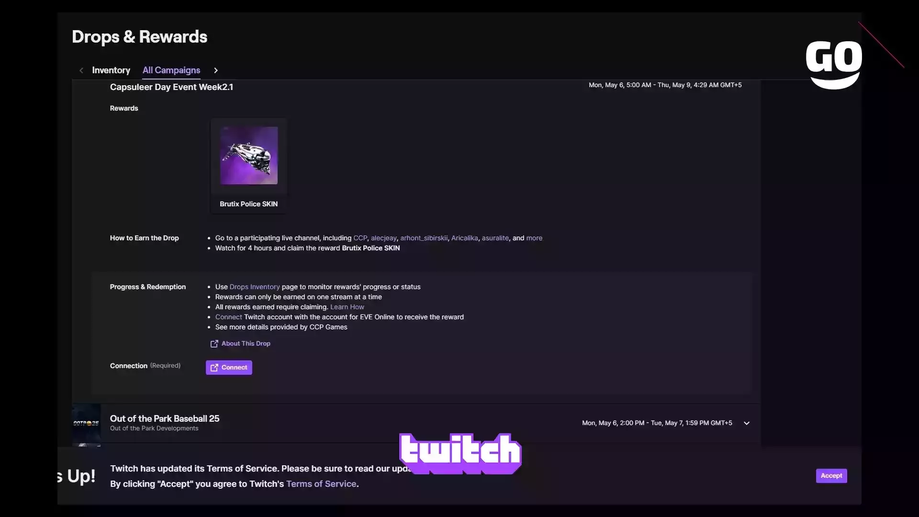919x517 pixels.
Task: Show more participating channels
Action: (534, 238)
